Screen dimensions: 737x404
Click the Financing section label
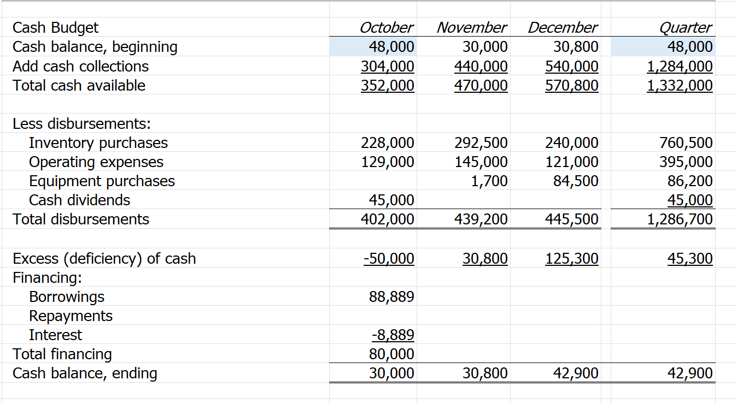(47, 277)
